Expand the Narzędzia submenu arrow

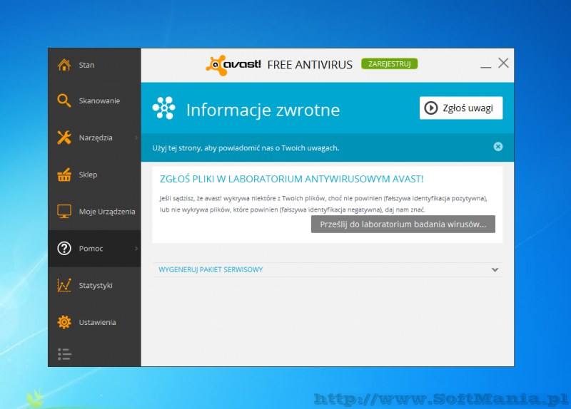[136, 138]
